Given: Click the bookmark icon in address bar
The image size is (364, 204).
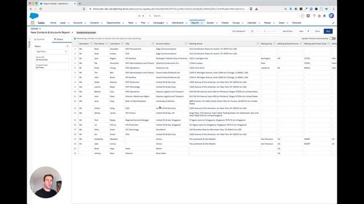Looking at the screenshot, I should coord(84,9).
